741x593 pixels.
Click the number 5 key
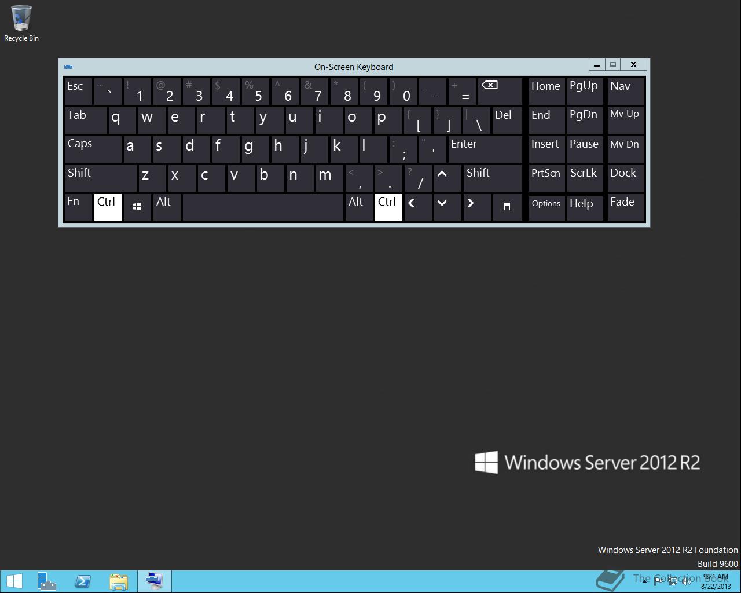pyautogui.click(x=255, y=91)
